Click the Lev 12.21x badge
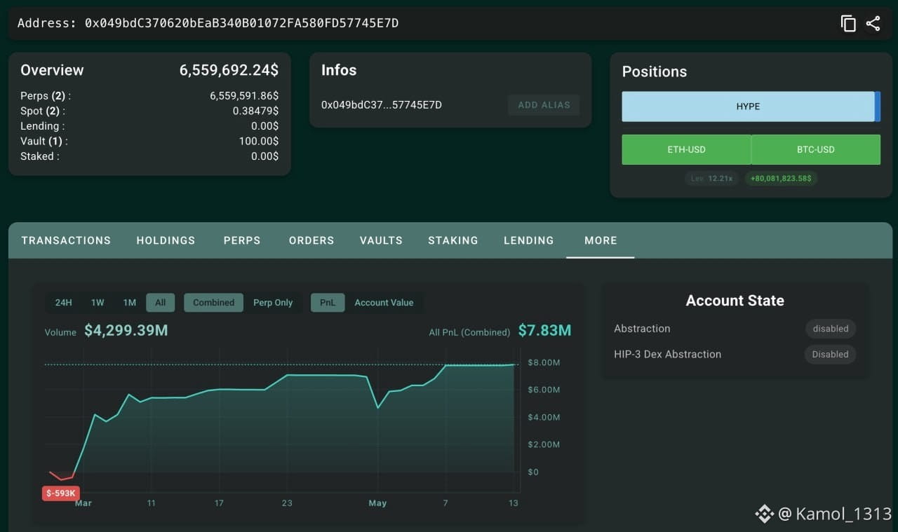The width and height of the screenshot is (898, 532). (711, 179)
